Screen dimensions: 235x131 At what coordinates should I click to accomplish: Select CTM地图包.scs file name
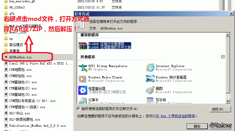(20, 70)
